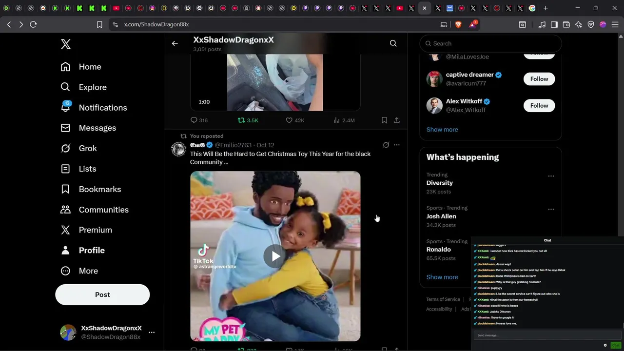Click the X search input field
This screenshot has width=624, height=351.
490,43
